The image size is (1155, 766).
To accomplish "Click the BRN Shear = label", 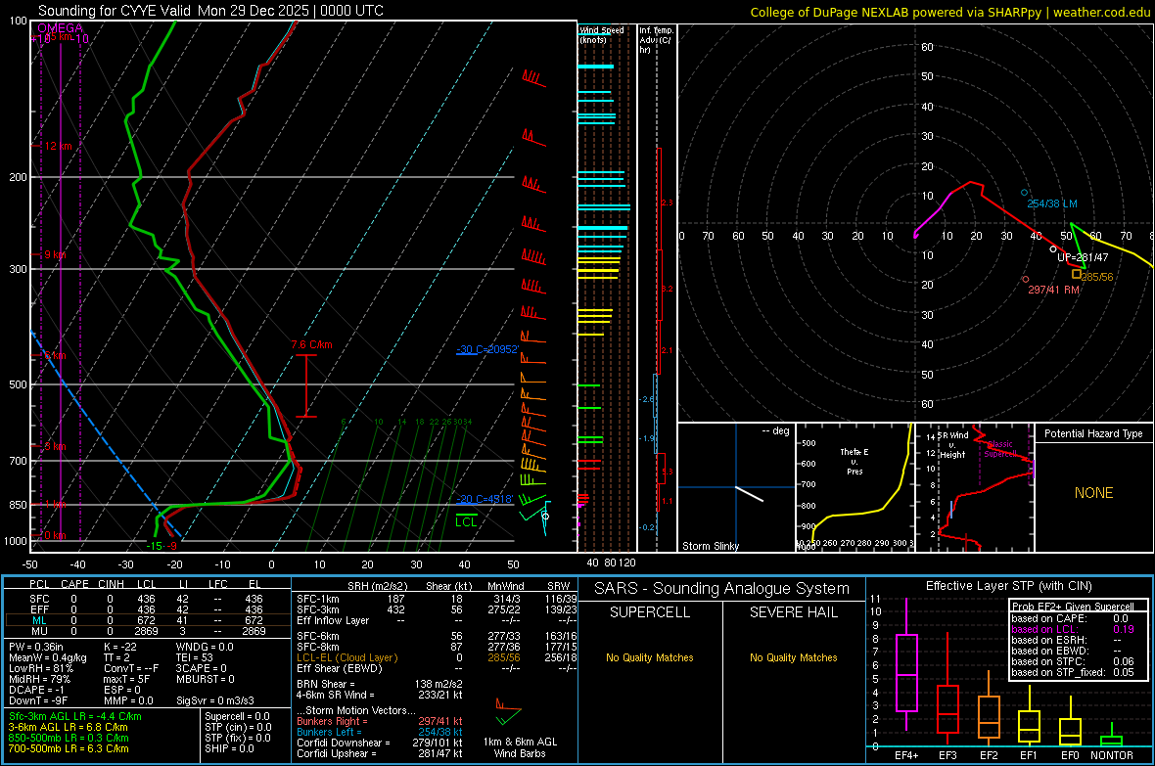I will click(326, 684).
